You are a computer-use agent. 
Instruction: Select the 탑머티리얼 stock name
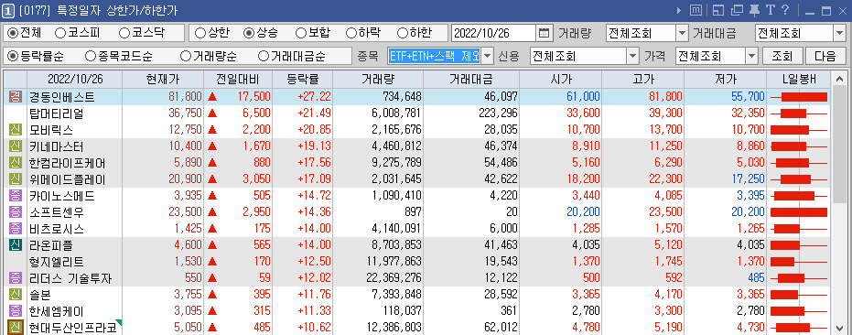(56, 113)
